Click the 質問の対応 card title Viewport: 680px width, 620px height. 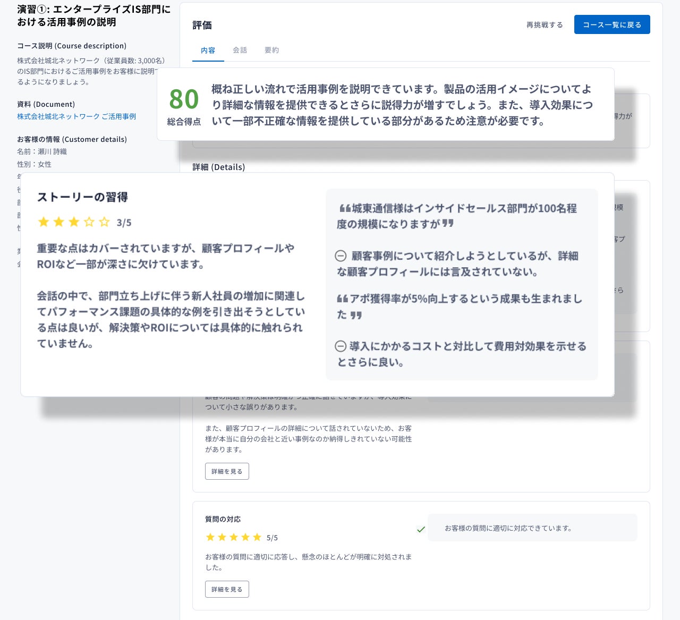pyautogui.click(x=223, y=519)
